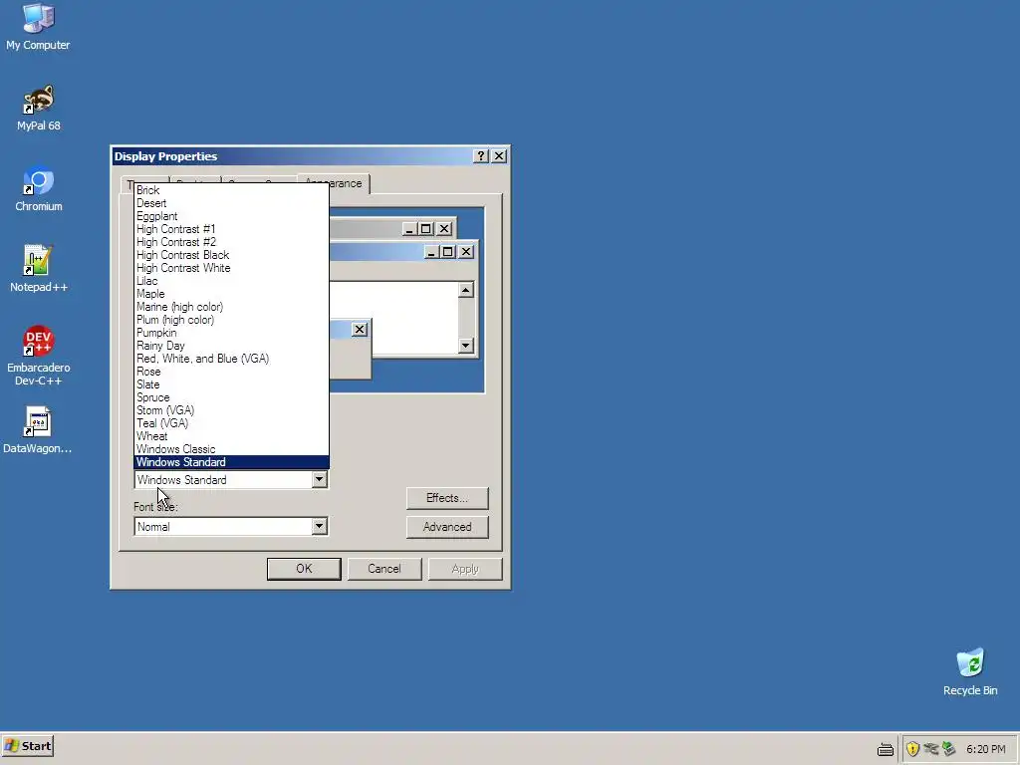
Task: Select the Notepad++ desktop shortcut
Action: [38, 269]
